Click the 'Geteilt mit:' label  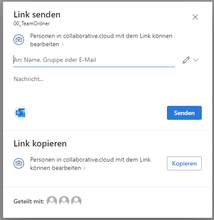[29, 201]
